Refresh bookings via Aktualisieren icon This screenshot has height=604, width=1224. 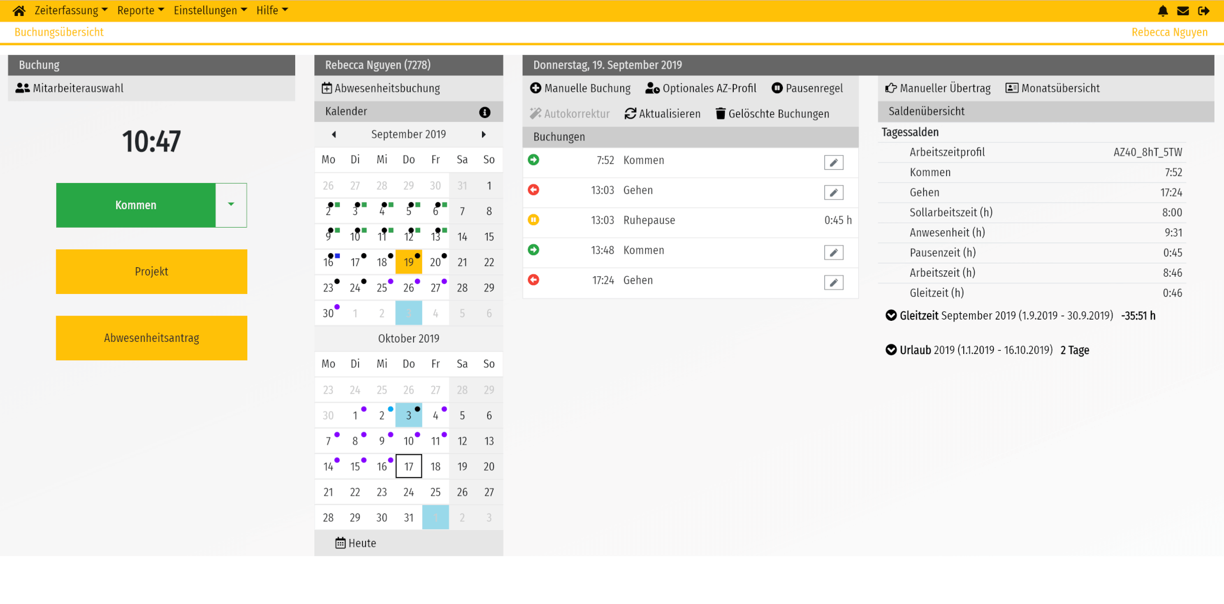click(x=630, y=114)
